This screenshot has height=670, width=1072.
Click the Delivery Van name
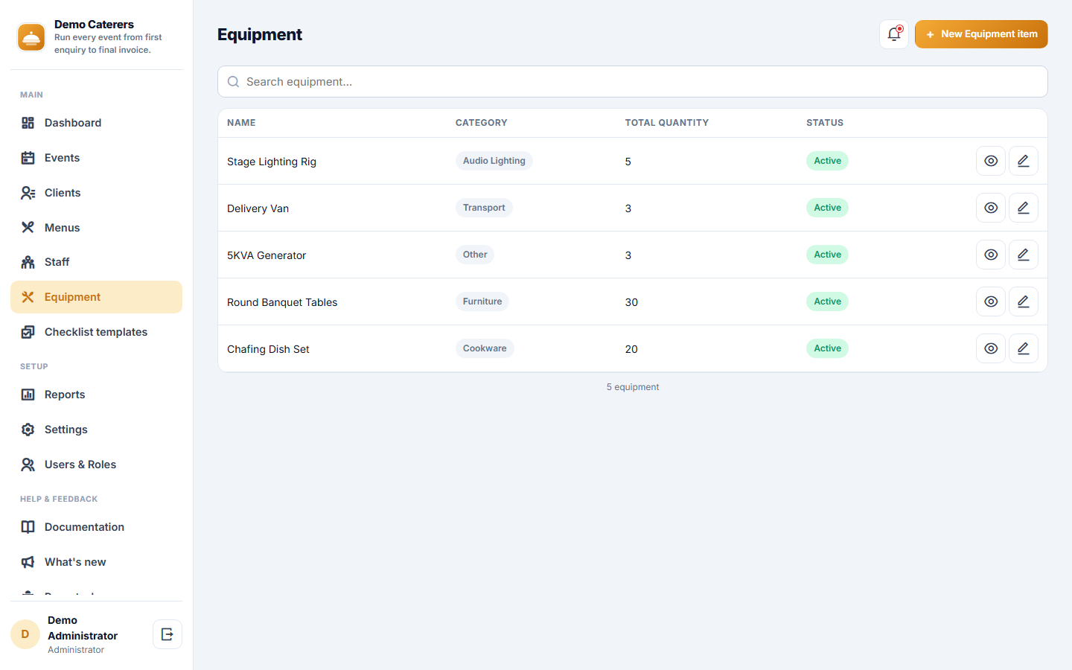click(258, 208)
